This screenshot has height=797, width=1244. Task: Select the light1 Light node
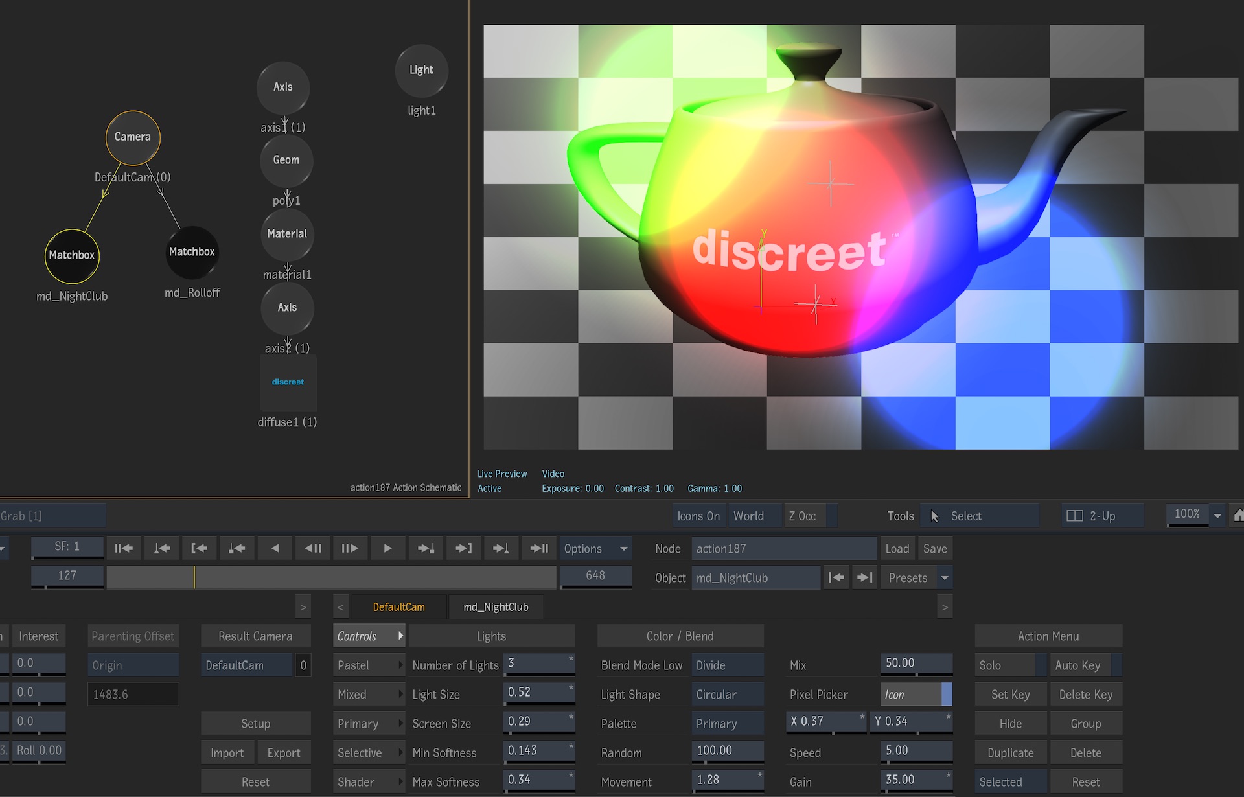click(421, 70)
